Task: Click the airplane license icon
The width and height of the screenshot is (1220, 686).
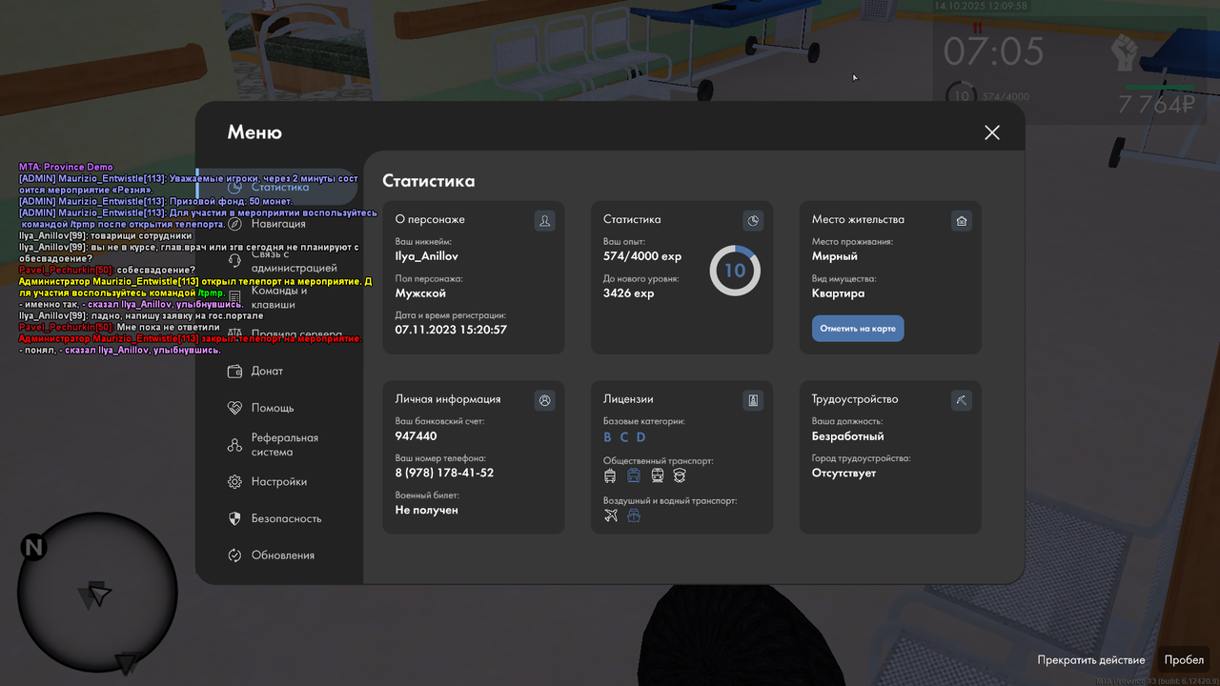Action: (611, 515)
